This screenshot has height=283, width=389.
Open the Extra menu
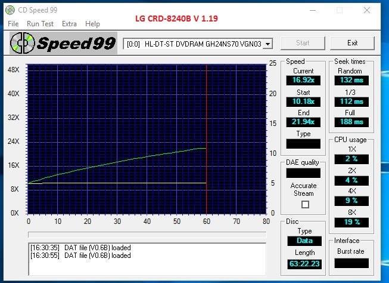(69, 24)
